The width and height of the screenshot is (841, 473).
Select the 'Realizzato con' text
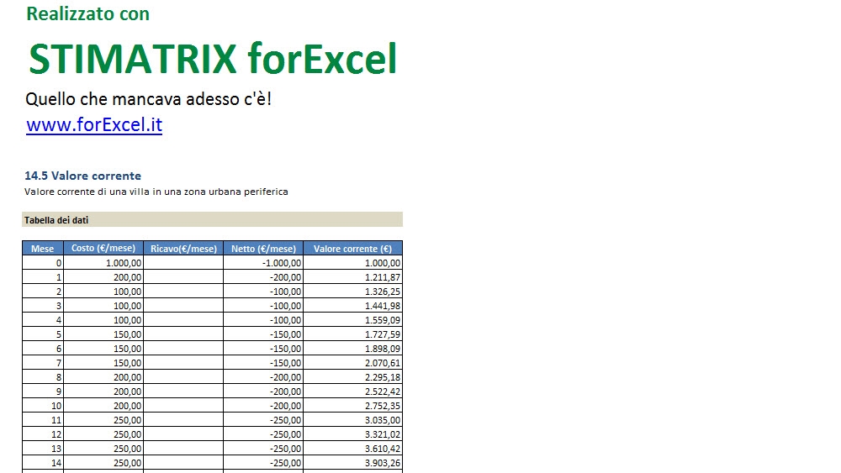pyautogui.click(x=88, y=14)
